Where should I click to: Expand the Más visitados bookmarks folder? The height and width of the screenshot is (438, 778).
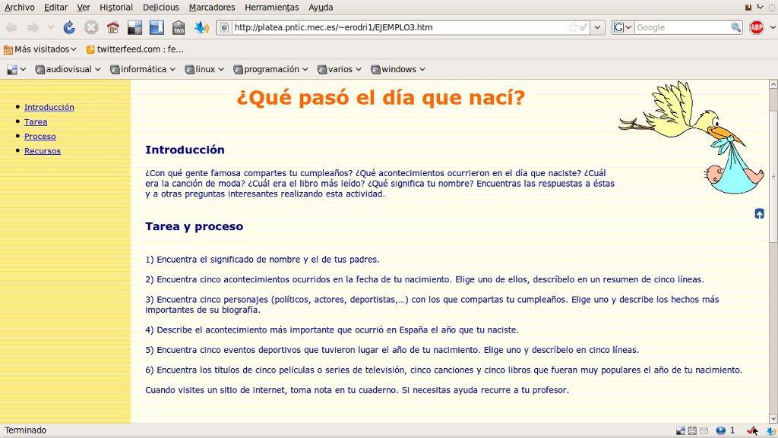[40, 49]
